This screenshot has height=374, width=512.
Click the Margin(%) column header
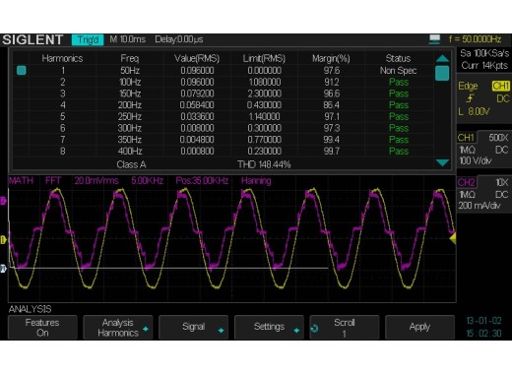331,59
